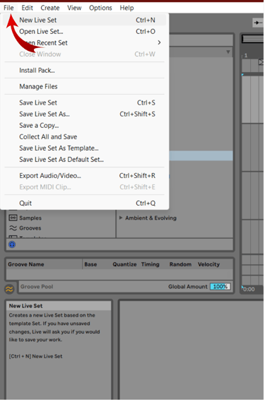Click the highlighted browser row behind menu
Image resolution: width=265 pixels, height=400 pixels.
point(201,155)
